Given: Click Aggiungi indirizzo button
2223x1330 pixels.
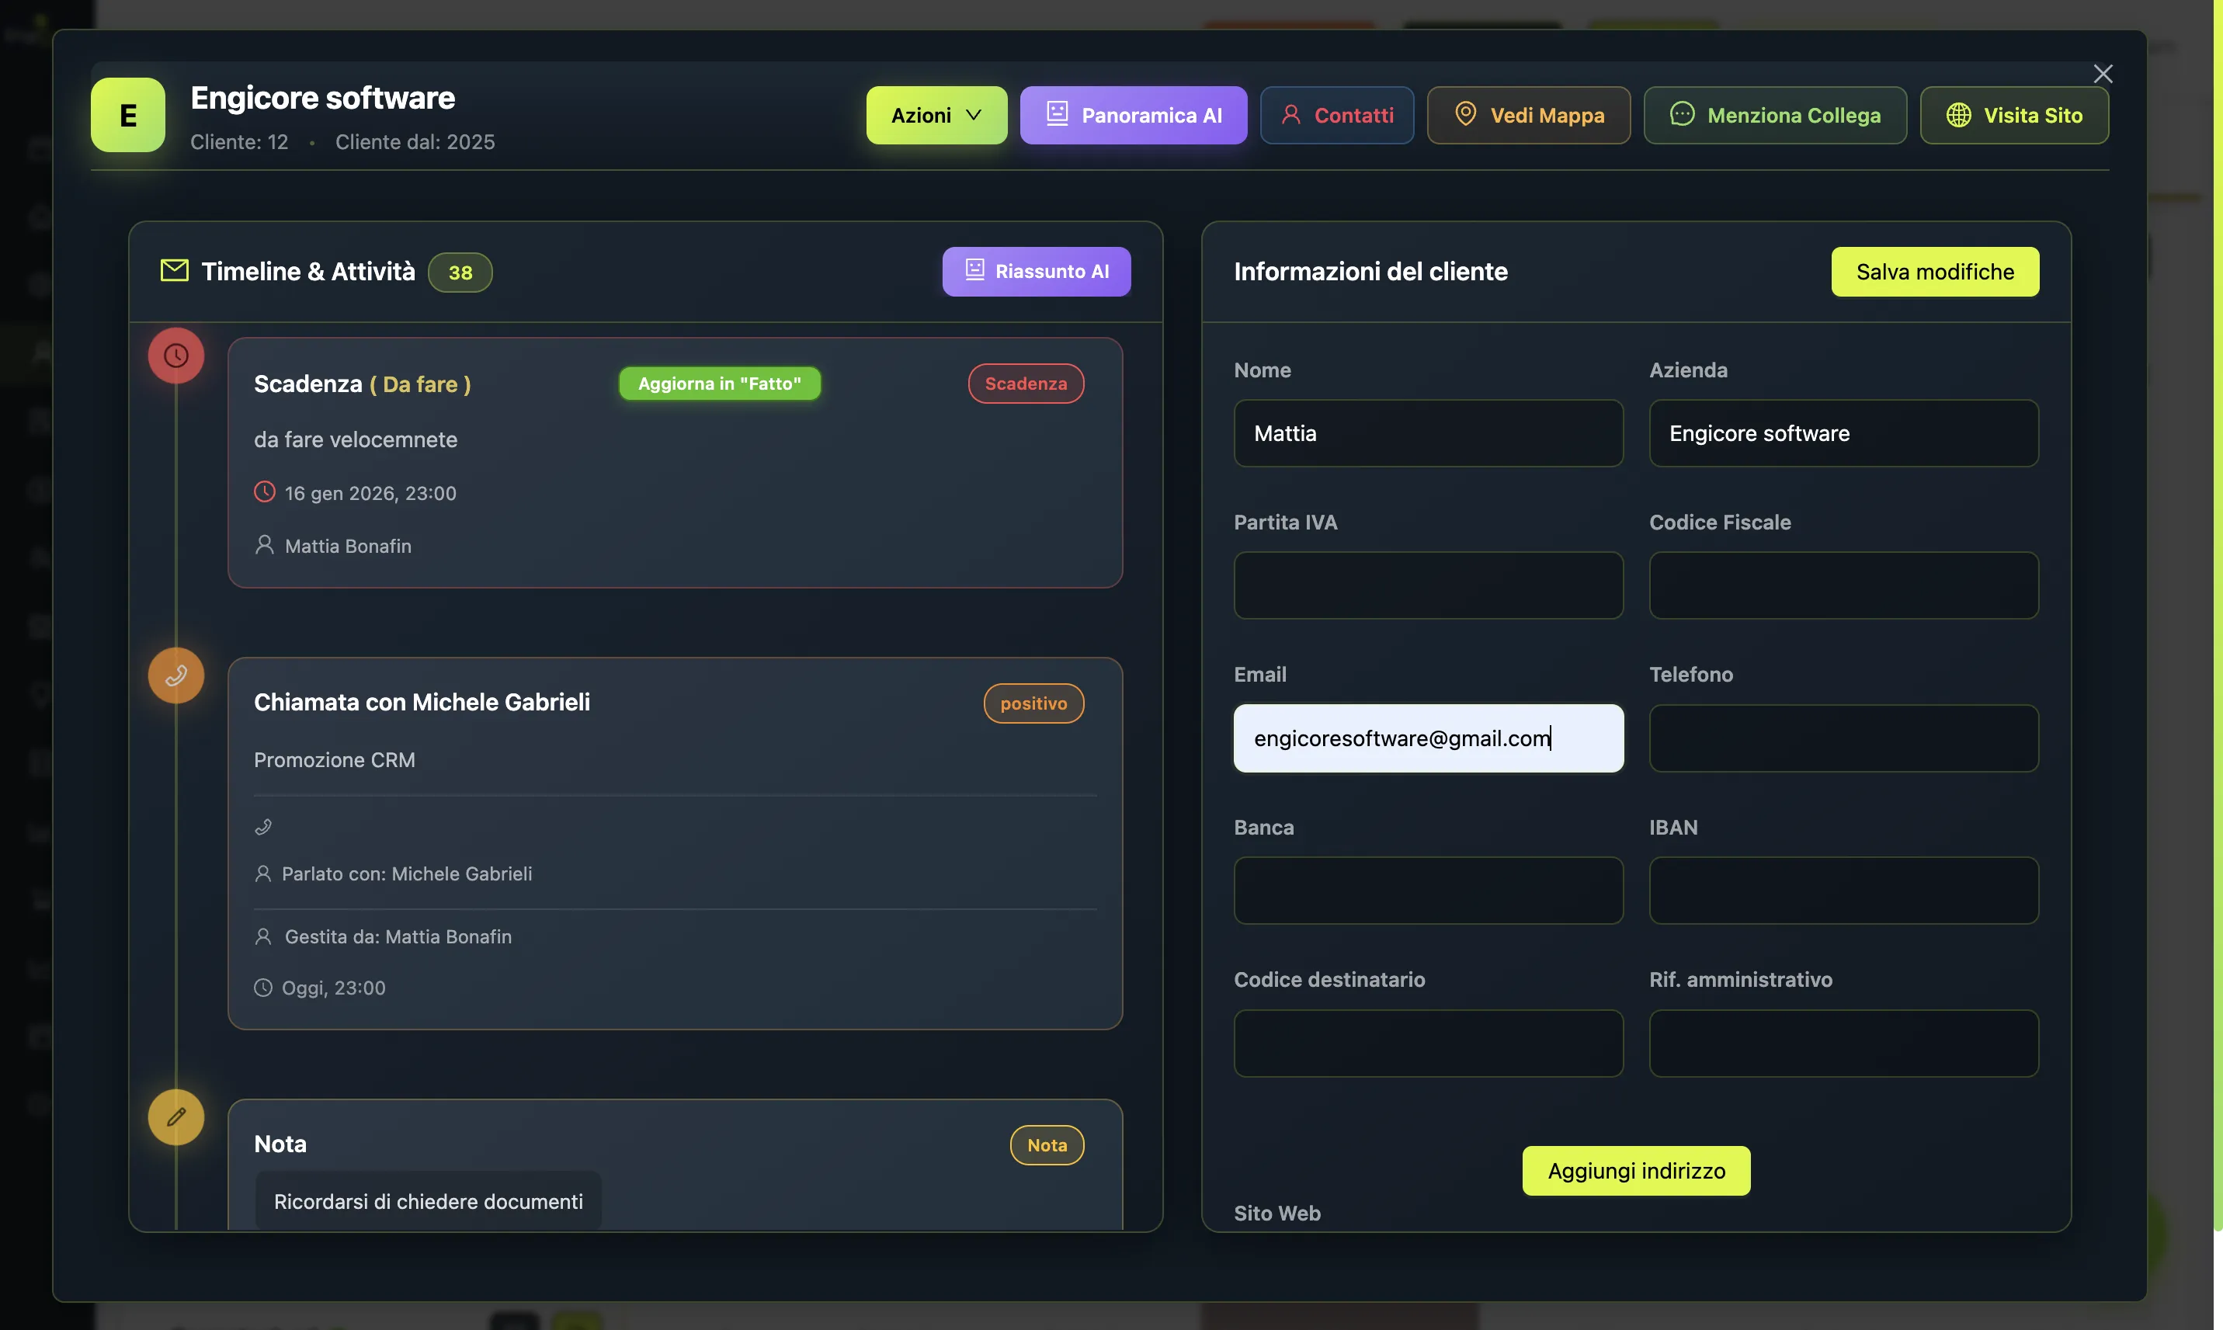Looking at the screenshot, I should pyautogui.click(x=1635, y=1171).
